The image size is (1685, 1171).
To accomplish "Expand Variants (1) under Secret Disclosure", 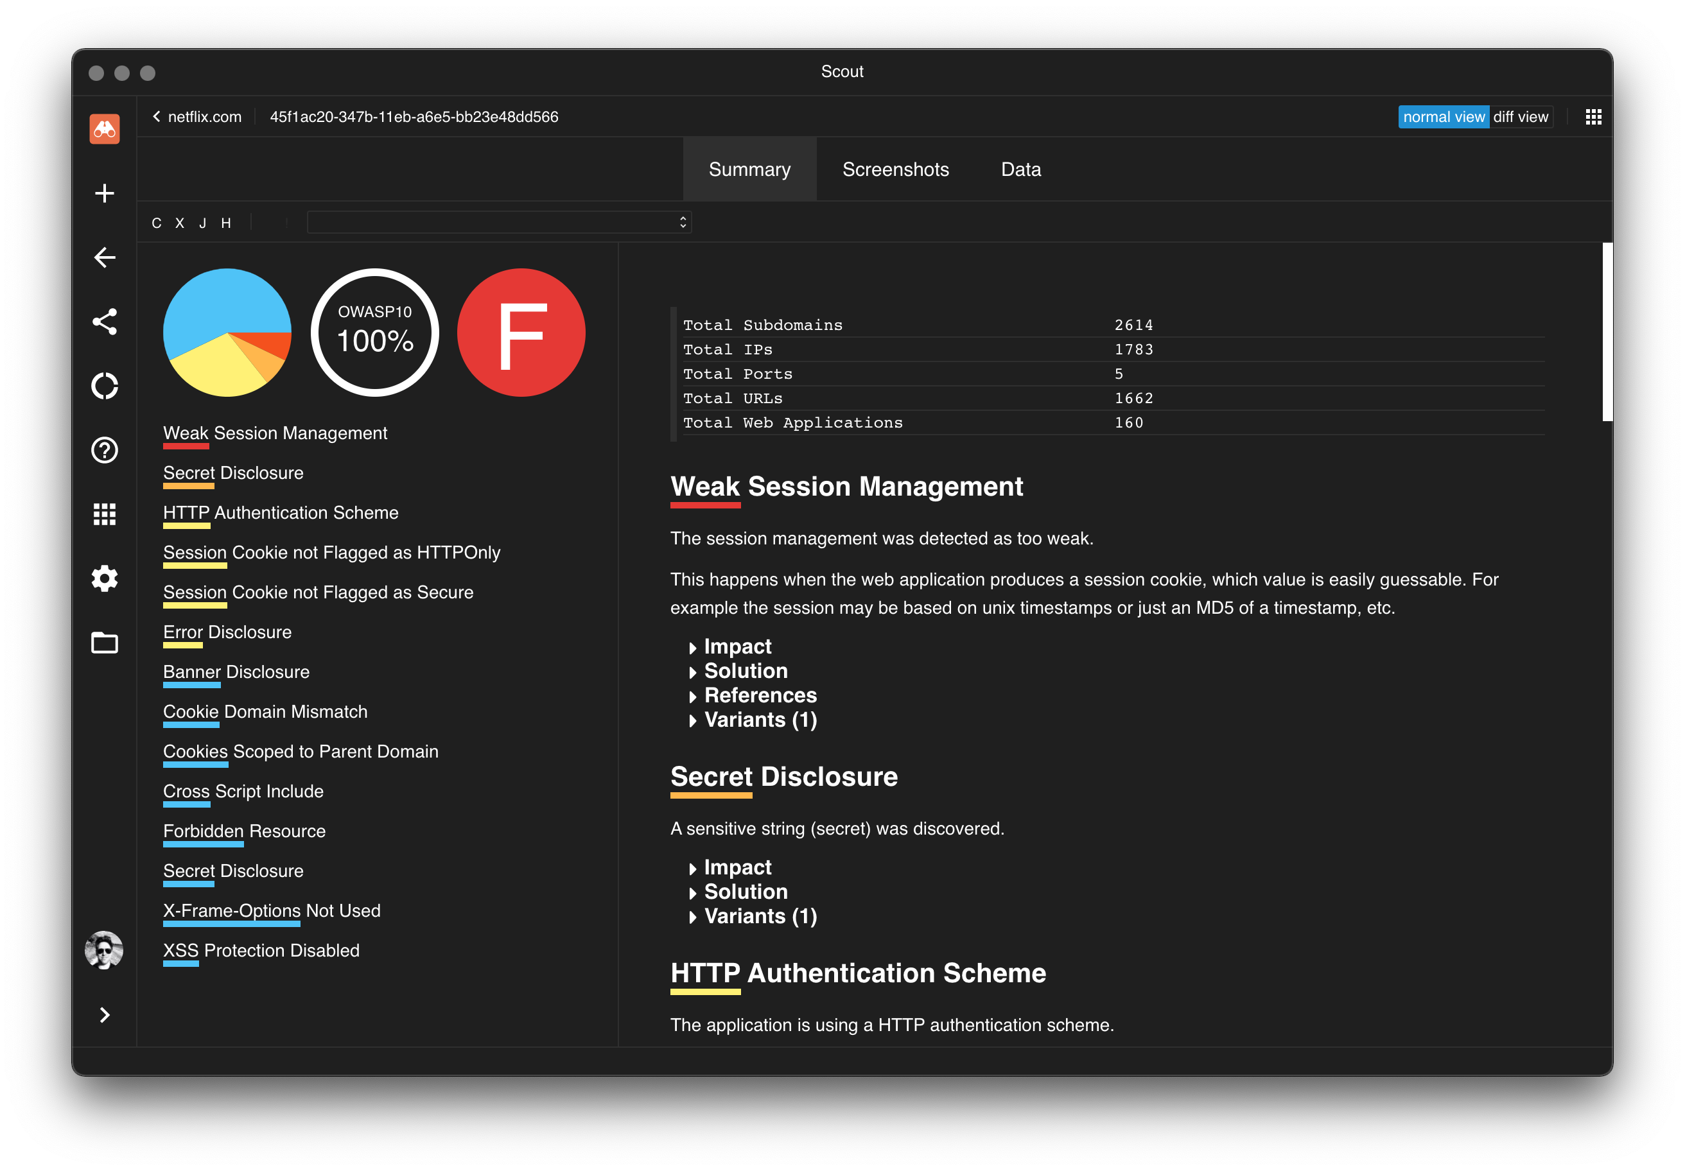I will tap(760, 916).
